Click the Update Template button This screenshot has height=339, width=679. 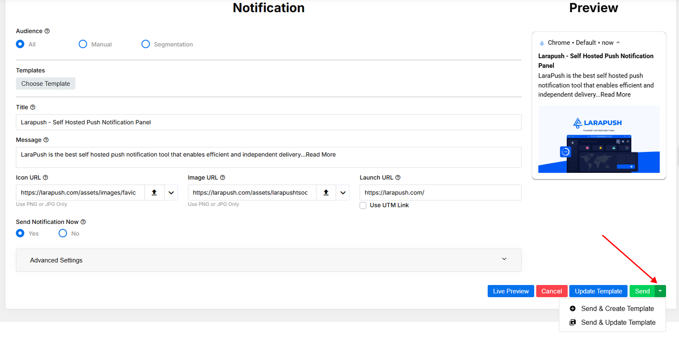[598, 291]
